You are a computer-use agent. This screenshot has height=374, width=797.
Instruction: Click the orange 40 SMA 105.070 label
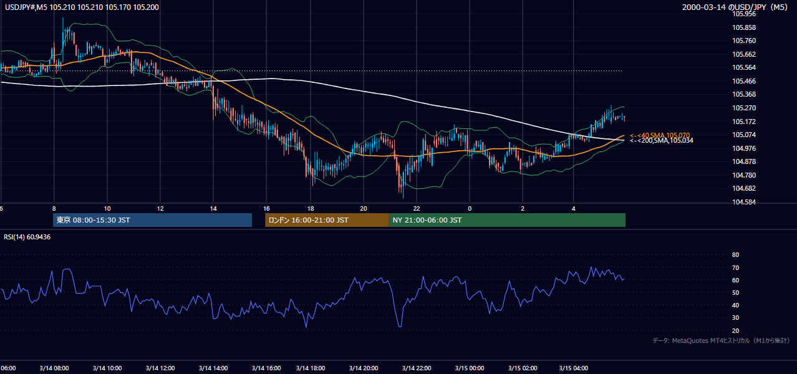pos(661,135)
